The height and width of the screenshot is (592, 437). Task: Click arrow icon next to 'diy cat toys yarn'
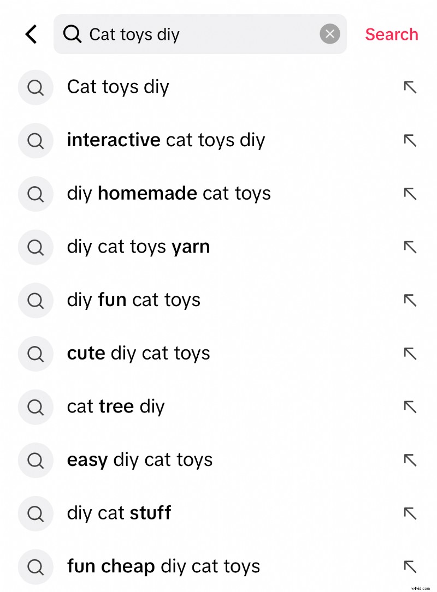(x=410, y=247)
